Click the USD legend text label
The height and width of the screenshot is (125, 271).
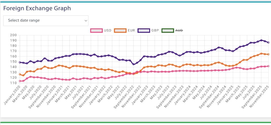[108, 30]
